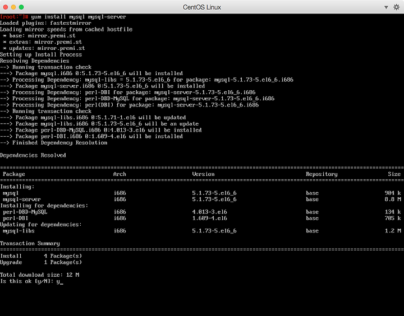
Task: Click the 'Repository' column header
Action: 322,174
